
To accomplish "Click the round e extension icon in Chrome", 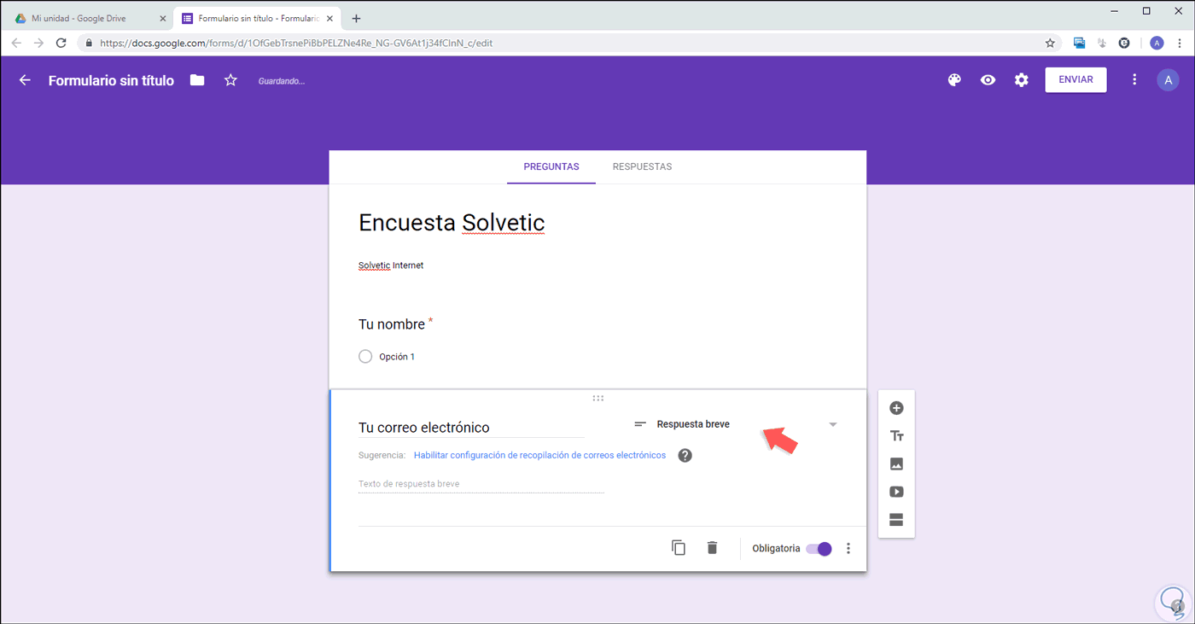I will coord(1124,43).
